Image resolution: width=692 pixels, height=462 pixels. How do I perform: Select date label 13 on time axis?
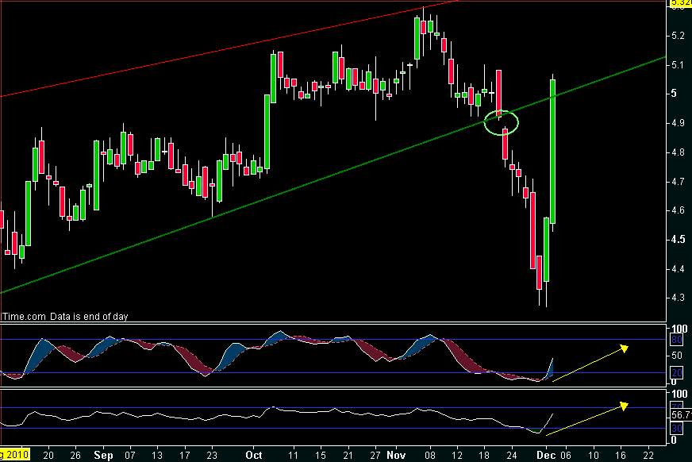coord(157,455)
